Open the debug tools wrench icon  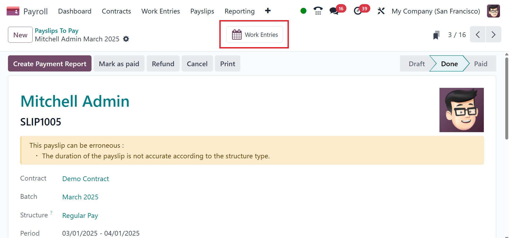(x=381, y=11)
